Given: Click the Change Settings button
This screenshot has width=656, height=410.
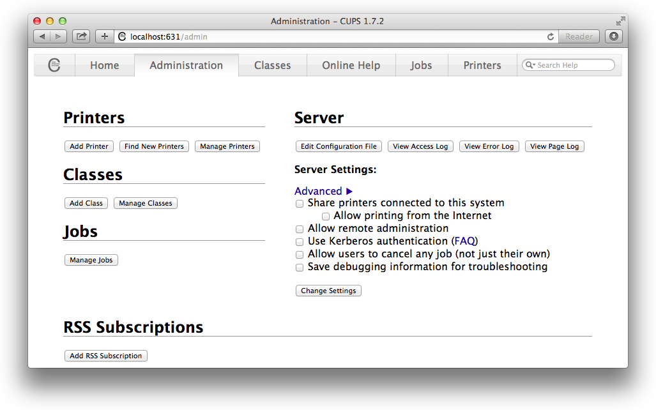Looking at the screenshot, I should tap(328, 291).
